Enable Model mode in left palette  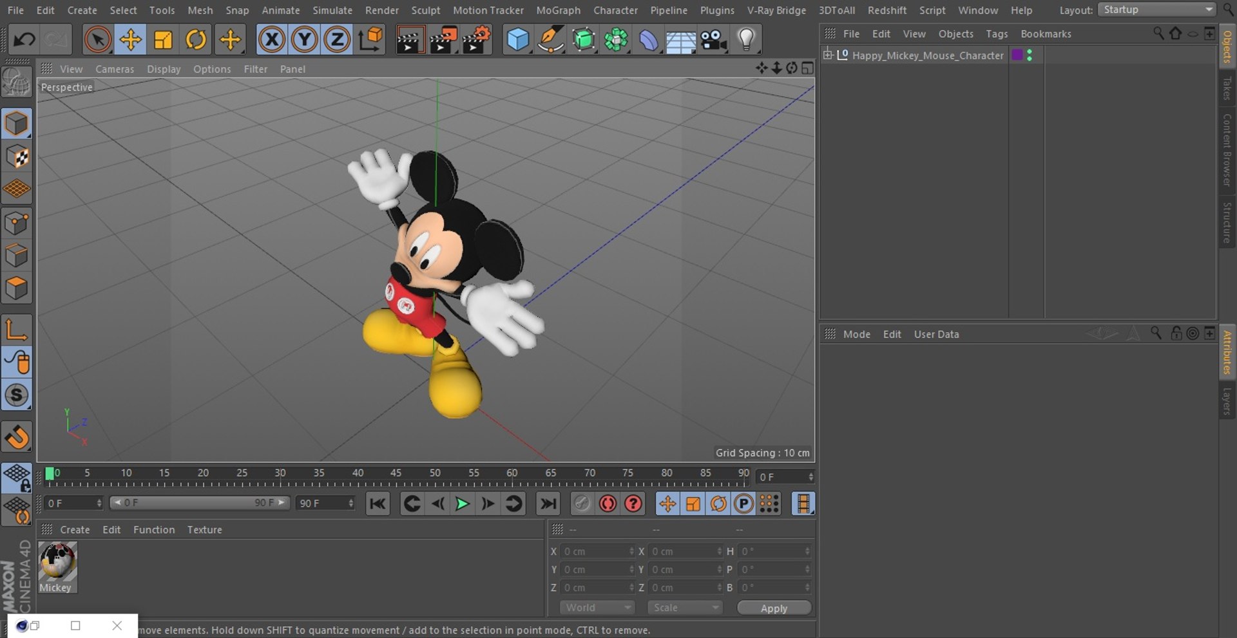[17, 124]
